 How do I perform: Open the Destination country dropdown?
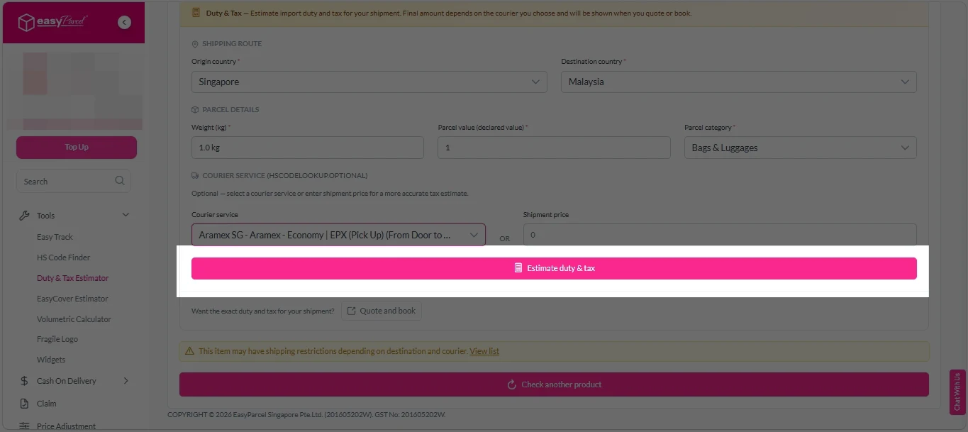(x=738, y=82)
